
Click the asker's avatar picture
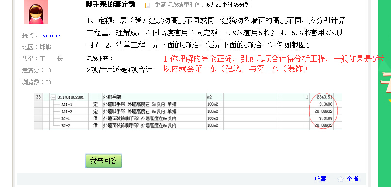tap(36, 12)
